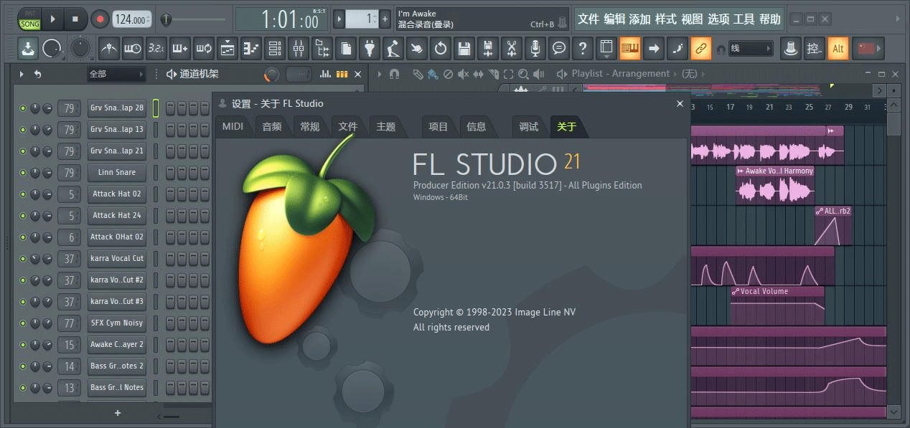
Task: Toggle the Alt button in the toolbar
Action: 838,49
